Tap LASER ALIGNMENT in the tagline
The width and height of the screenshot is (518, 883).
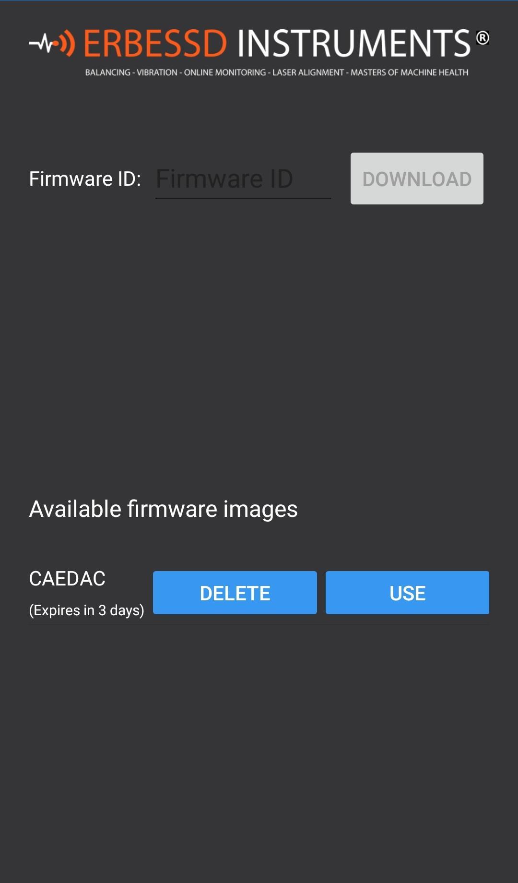308,72
